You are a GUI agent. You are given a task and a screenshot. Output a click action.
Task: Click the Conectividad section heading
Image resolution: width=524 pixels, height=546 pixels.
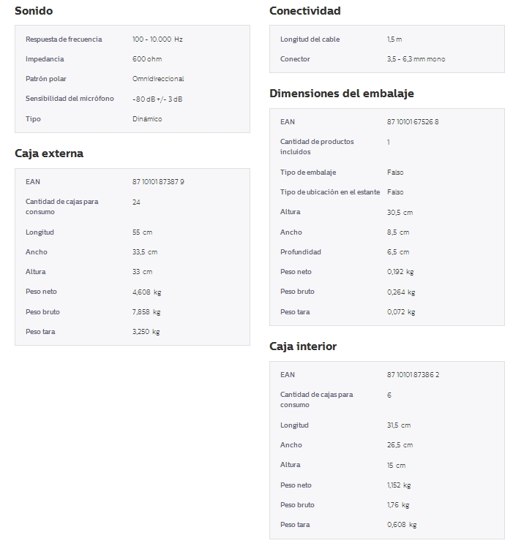coord(304,11)
